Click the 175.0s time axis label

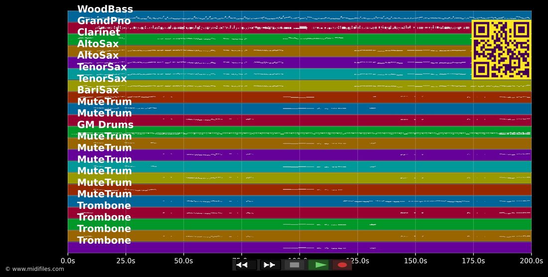coord(473,261)
